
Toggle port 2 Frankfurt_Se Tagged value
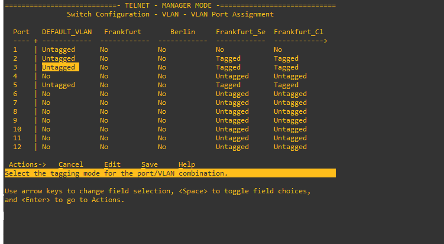pos(228,58)
